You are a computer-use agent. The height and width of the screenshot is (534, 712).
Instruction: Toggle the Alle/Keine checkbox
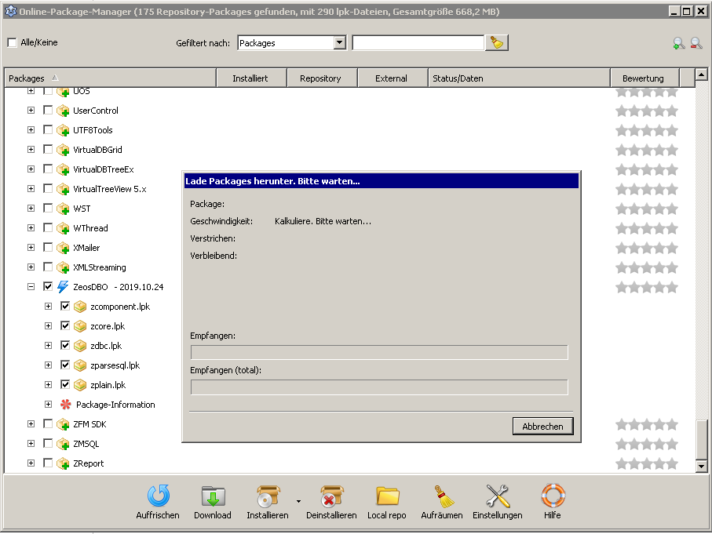pyautogui.click(x=12, y=43)
